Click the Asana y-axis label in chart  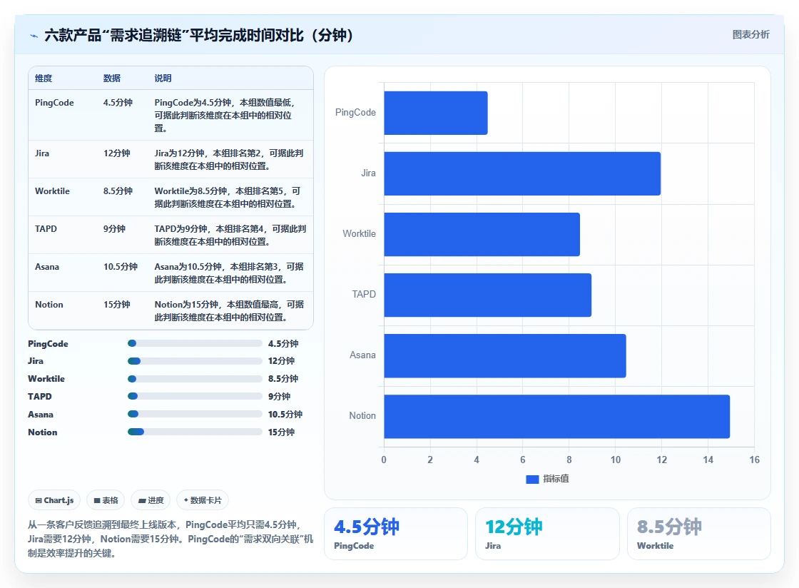[x=362, y=355]
